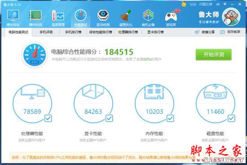Uncheck the 处理器性能 checkbox under 78589

(x=48, y=118)
